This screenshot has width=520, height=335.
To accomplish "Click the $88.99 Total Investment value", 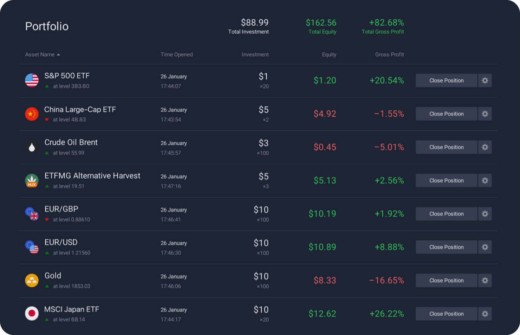I will click(x=255, y=22).
